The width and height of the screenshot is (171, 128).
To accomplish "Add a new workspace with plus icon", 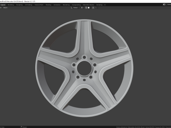I will (105, 5).
